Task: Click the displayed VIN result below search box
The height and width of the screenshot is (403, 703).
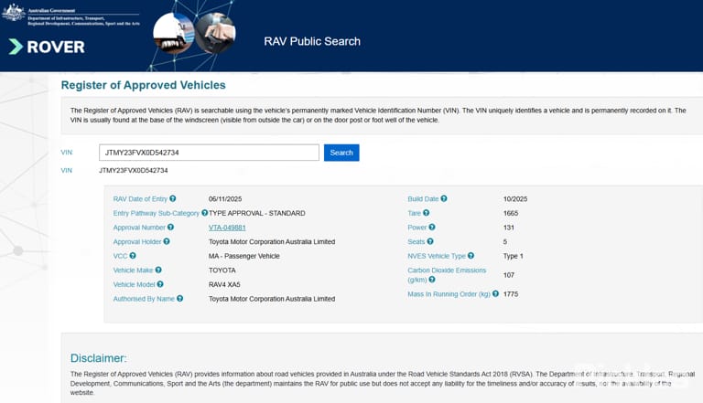Action: [133, 171]
